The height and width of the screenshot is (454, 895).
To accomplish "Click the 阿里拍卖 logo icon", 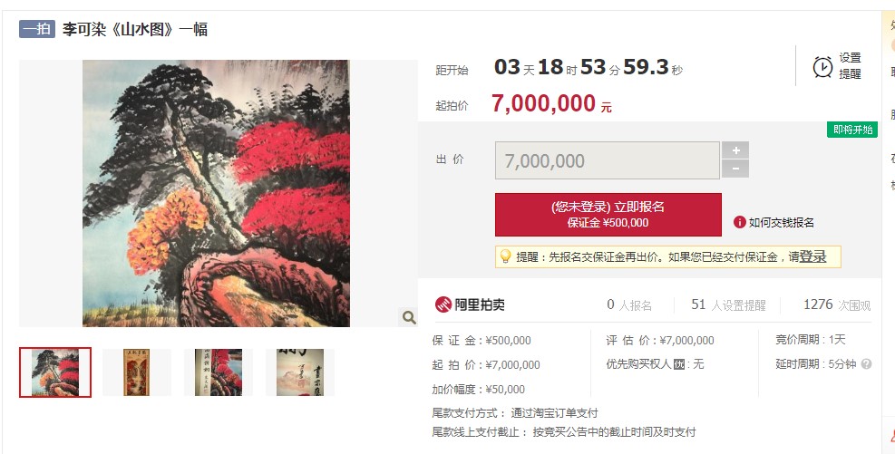I will (443, 304).
